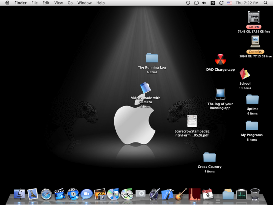
Task: Open the View menu
Action: 58,3
